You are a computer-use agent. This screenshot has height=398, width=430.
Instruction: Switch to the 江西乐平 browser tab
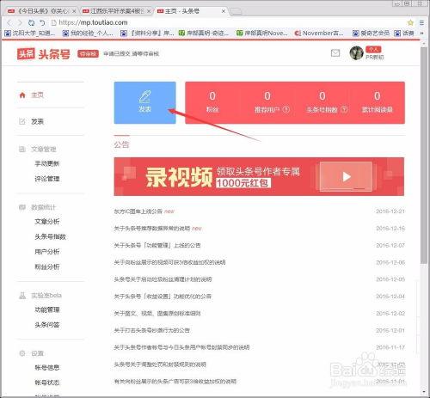pyautogui.click(x=116, y=11)
